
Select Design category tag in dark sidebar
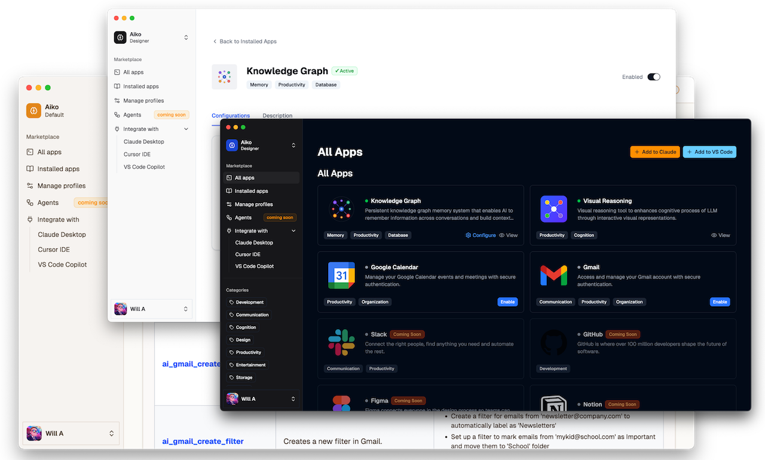tap(240, 340)
